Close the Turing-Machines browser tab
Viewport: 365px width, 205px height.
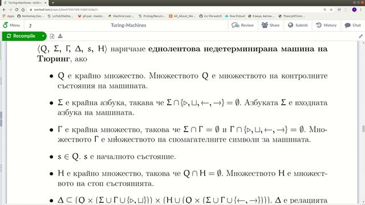46,3
